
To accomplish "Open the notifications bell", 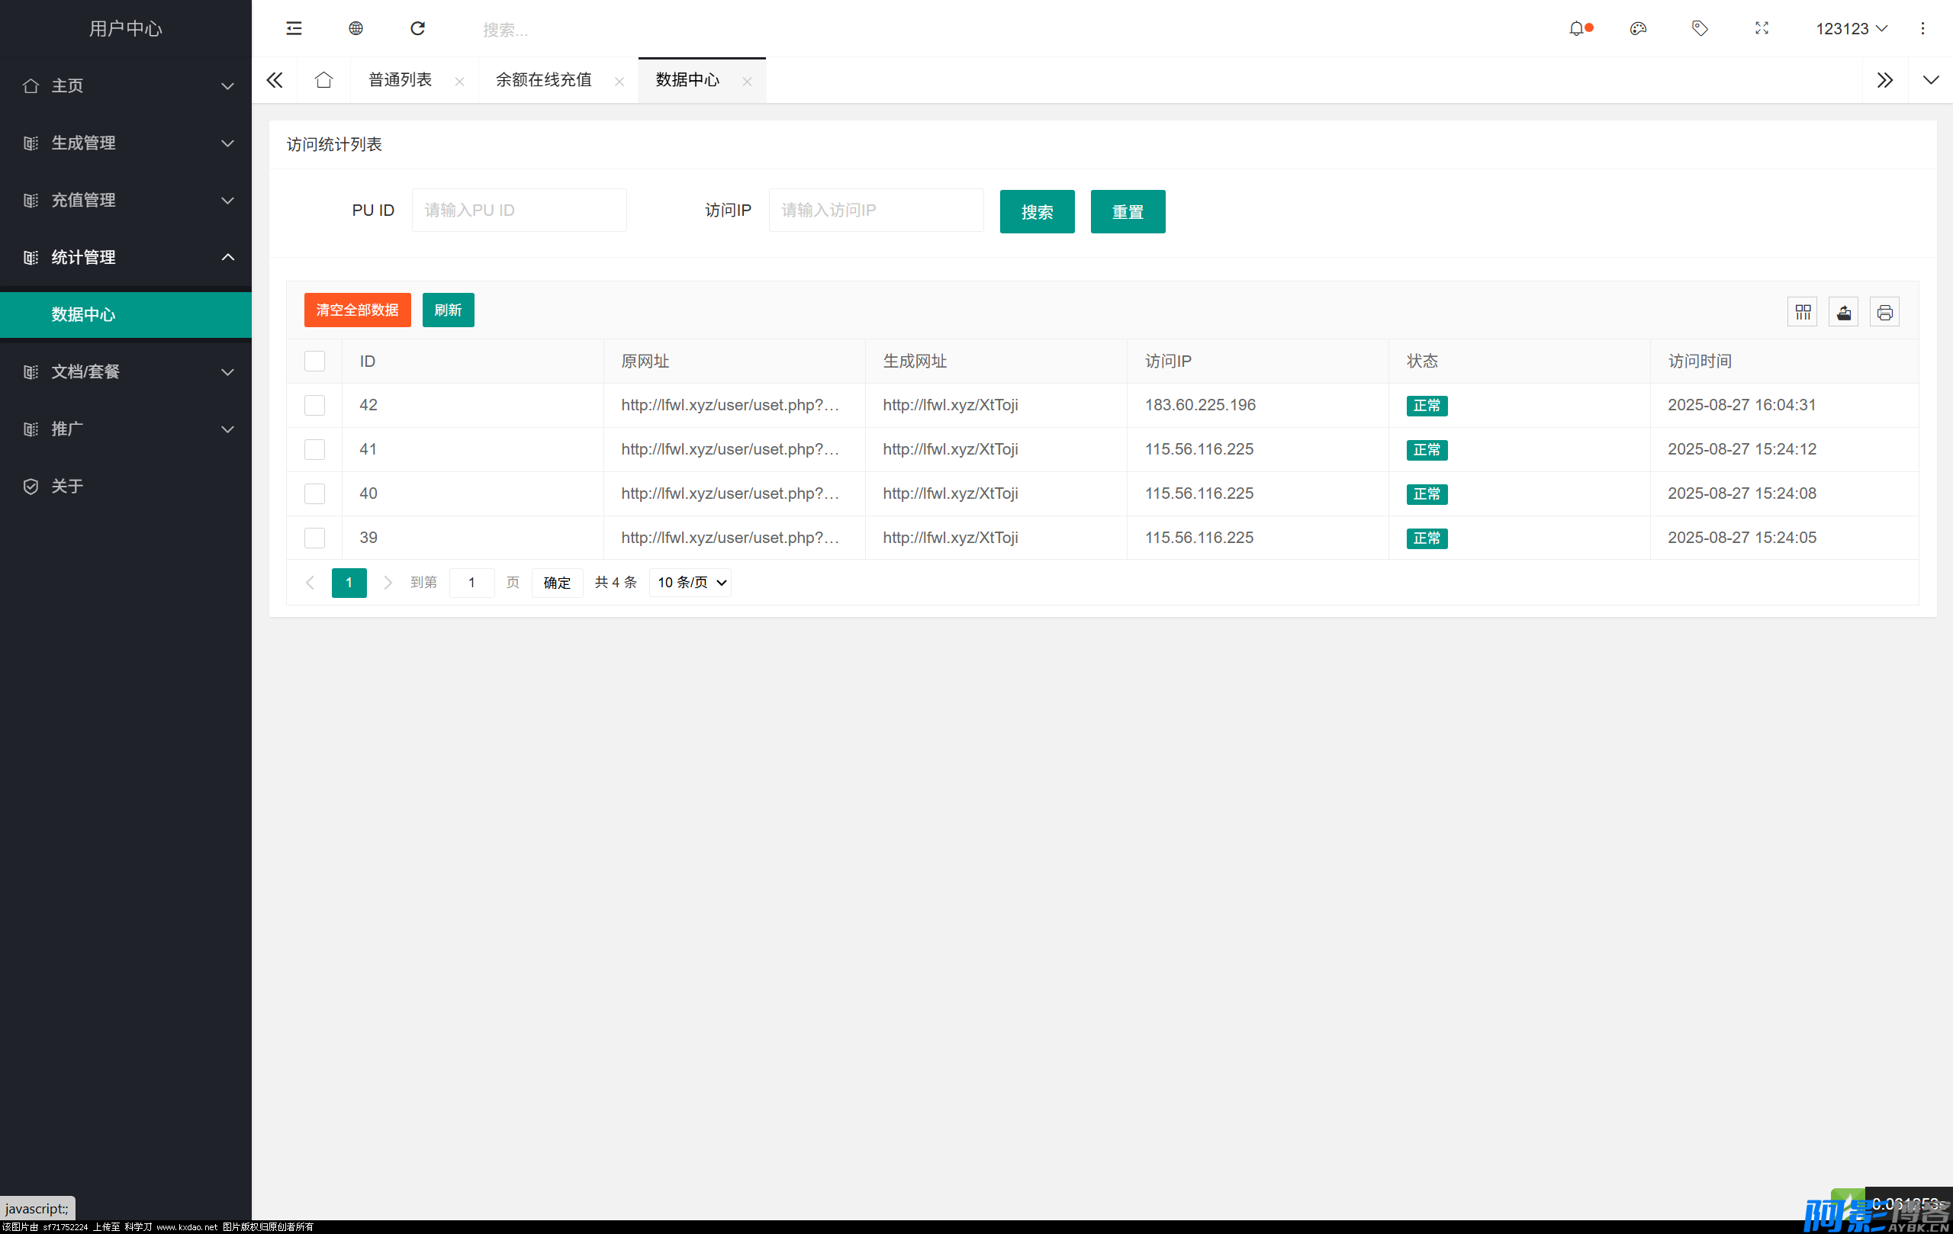I will 1576,28.
